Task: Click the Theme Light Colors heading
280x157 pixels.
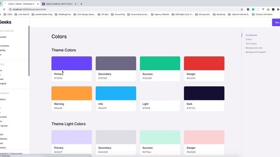Action: click(x=69, y=124)
